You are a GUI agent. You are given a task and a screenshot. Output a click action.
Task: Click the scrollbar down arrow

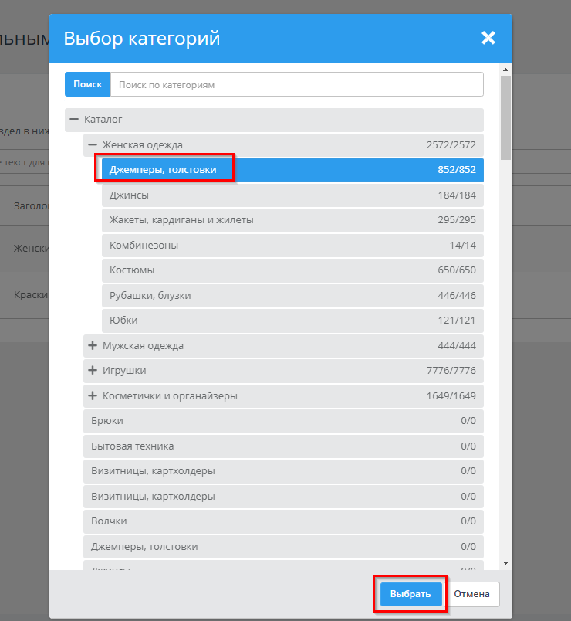click(505, 563)
